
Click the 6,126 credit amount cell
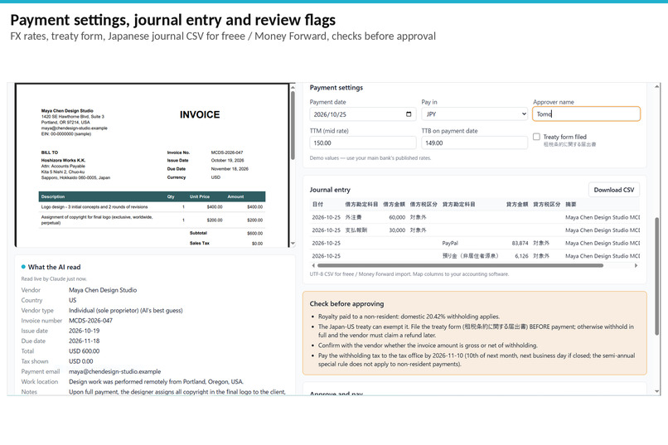click(521, 256)
